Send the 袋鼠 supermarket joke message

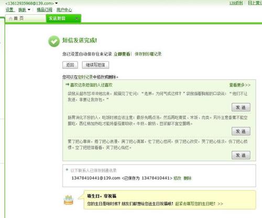[241, 107]
